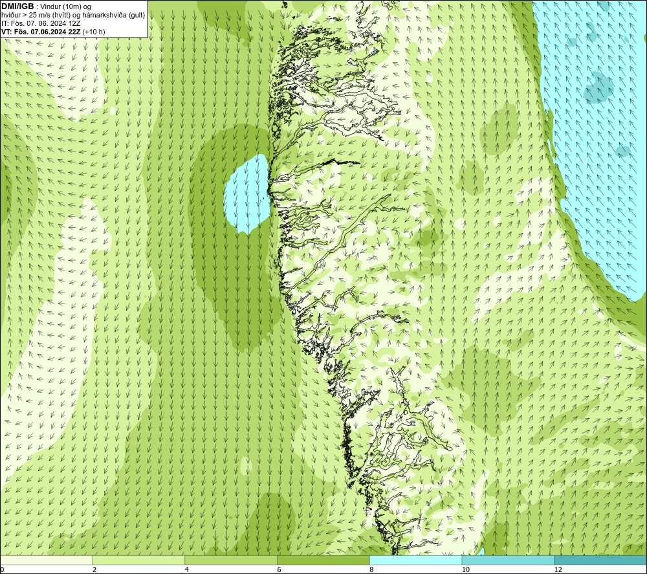Click the 'VT: Fös. 07.06.2024 22Z (+10 h)' line
The width and height of the screenshot is (647, 574).
pos(53,31)
